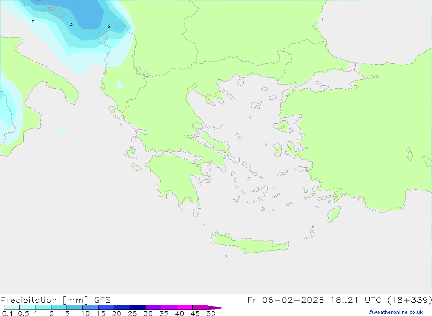
Task: Click the island of Rhodes on map
Action: click(x=334, y=214)
